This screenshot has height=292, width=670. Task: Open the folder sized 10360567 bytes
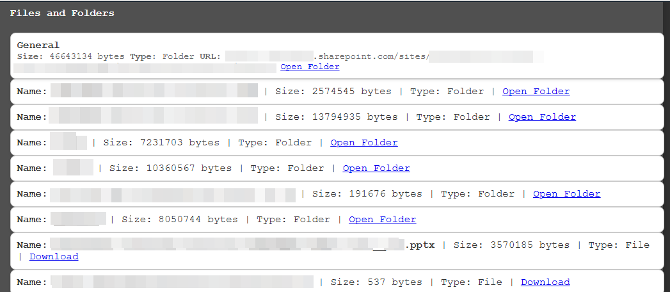[376, 168]
